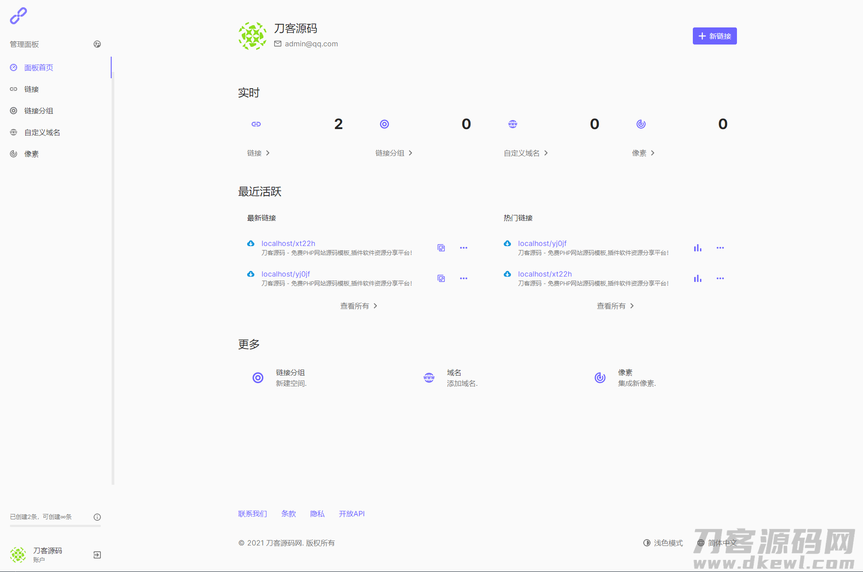Click the chain-link logo in the sidebar
Viewport: 863px width, 572px height.
(x=18, y=16)
